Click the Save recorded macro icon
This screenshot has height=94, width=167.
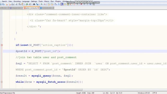click(94, 4)
